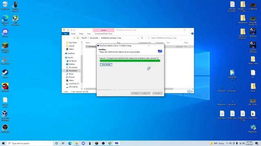261x146 pixels.
Task: Launch Among Us from the desktop
Action: pos(5,88)
